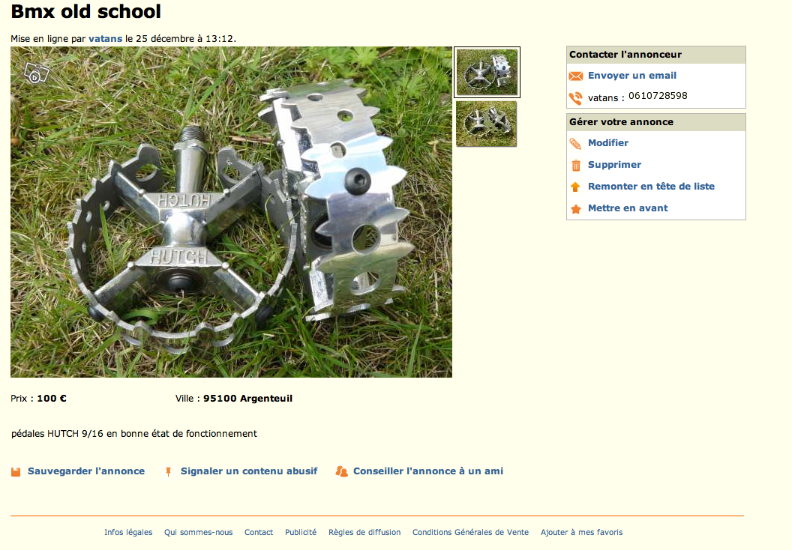The width and height of the screenshot is (792, 550).
Task: Click the pin icon for reporting abuse
Action: [x=168, y=472]
